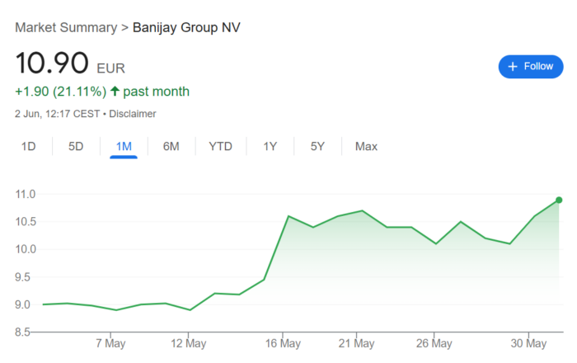Click the 10.90 EUR price value
Screen dimensions: 577x363
(70, 63)
